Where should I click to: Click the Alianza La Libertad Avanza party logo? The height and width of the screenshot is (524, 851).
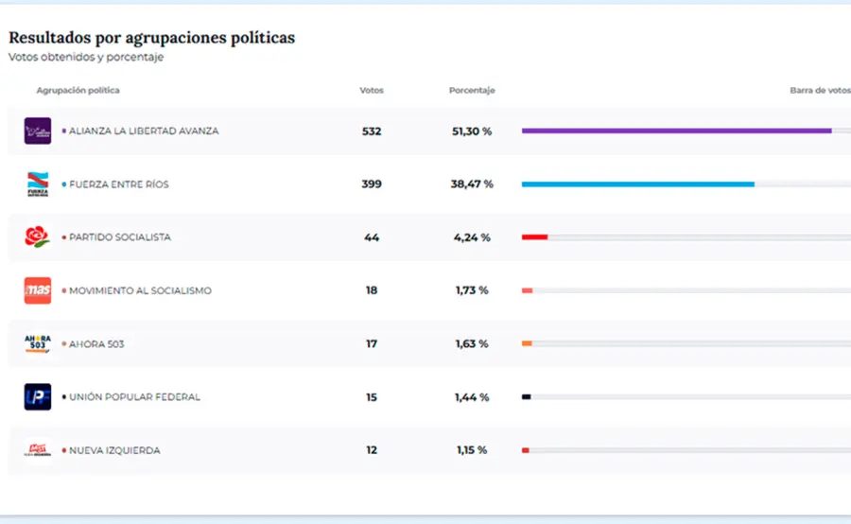click(38, 131)
